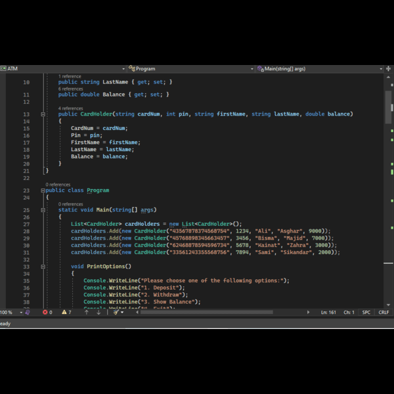Click the "Ali" string on line 28

click(263, 231)
